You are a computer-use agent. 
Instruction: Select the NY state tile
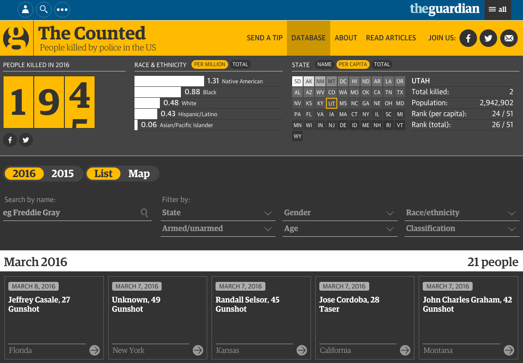[x=366, y=114]
